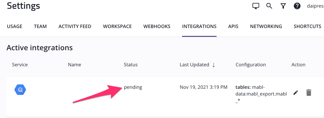The height and width of the screenshot is (118, 324).
Task: Click the Service column header
Action: (x=20, y=65)
